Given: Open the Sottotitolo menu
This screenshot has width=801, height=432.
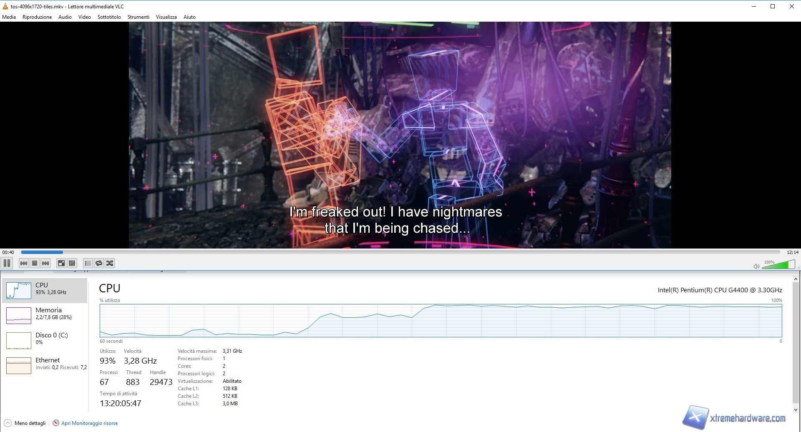Looking at the screenshot, I should point(109,17).
